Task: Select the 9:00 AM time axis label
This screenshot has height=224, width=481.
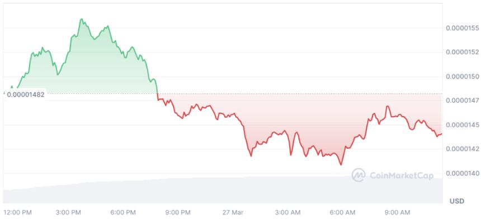Action: [x=397, y=212]
